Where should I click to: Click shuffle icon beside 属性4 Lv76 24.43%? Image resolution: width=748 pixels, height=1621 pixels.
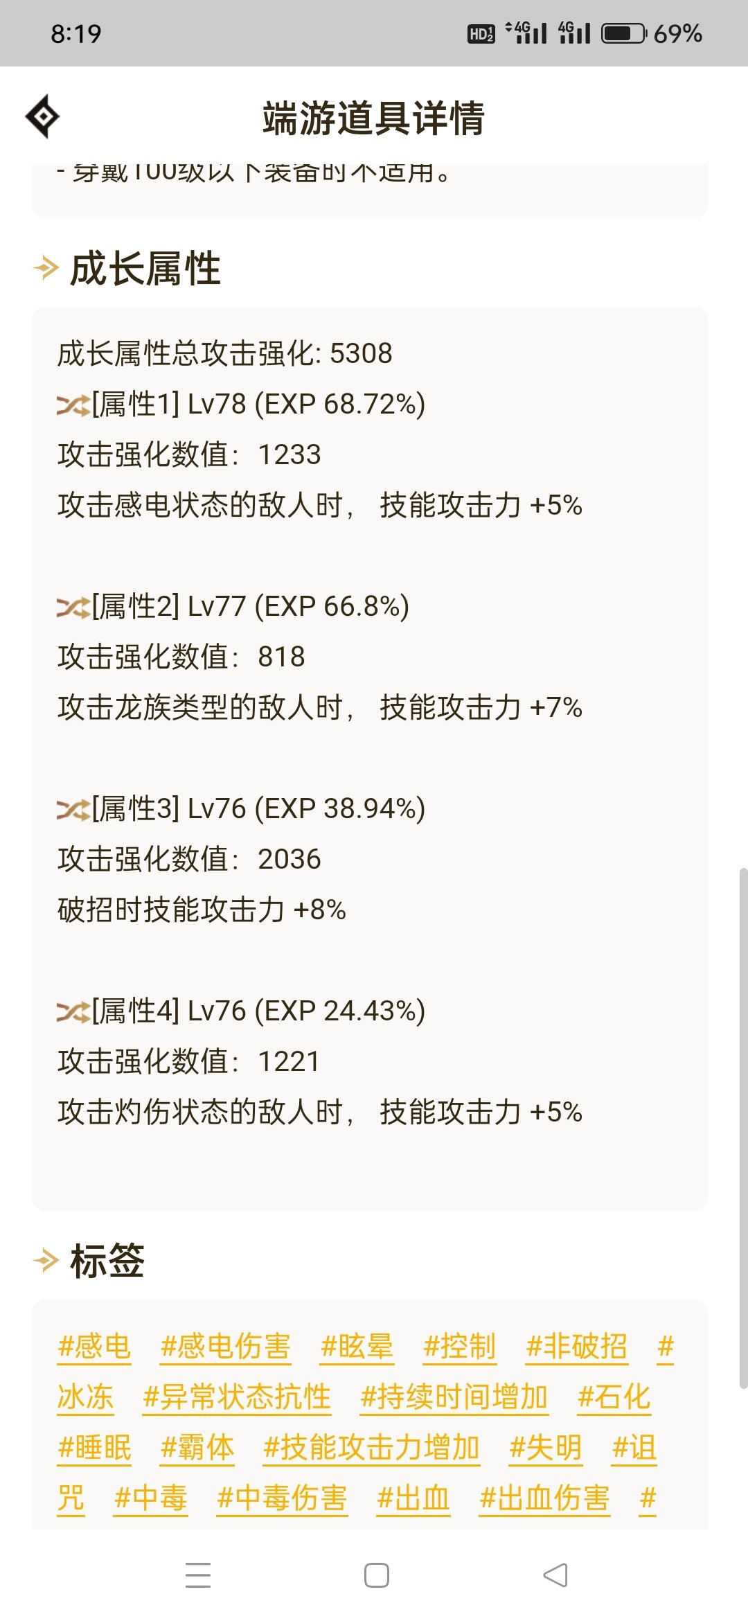point(73,1011)
